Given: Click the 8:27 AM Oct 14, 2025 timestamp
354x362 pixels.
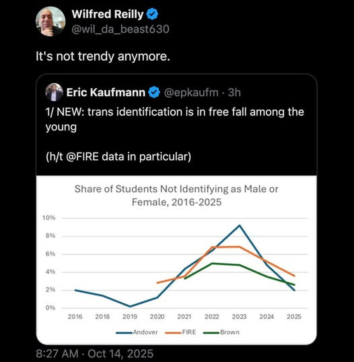Looking at the screenshot, I should (x=95, y=354).
